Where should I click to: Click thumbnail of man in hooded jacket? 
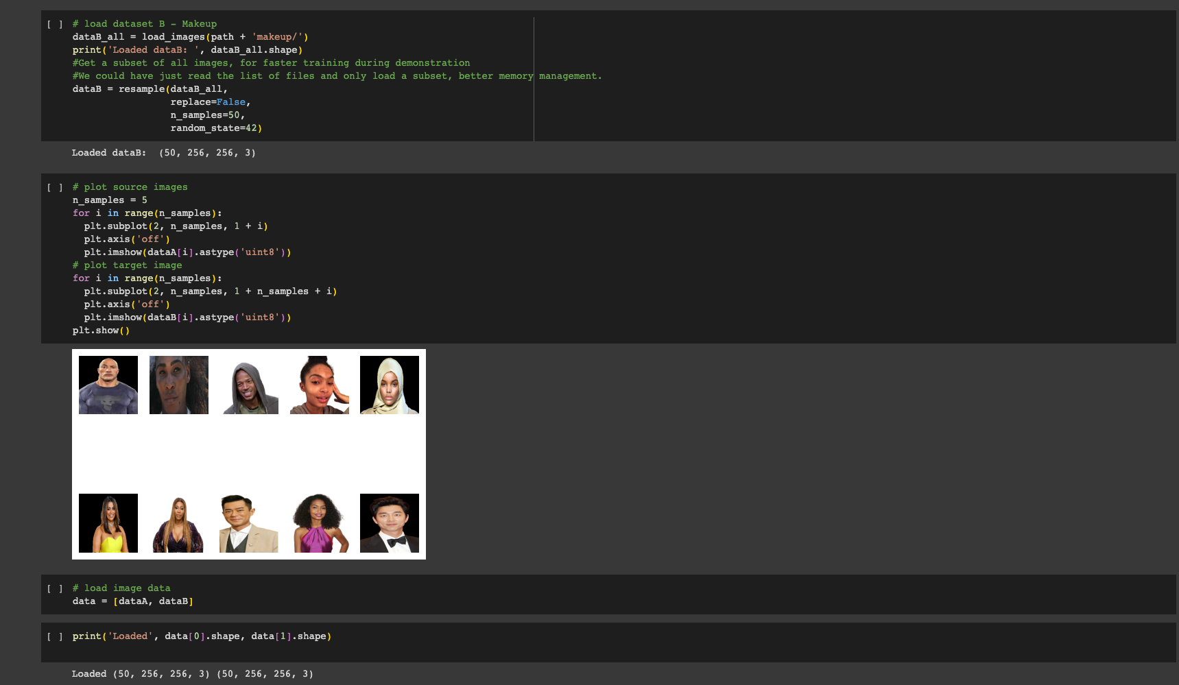pos(249,385)
